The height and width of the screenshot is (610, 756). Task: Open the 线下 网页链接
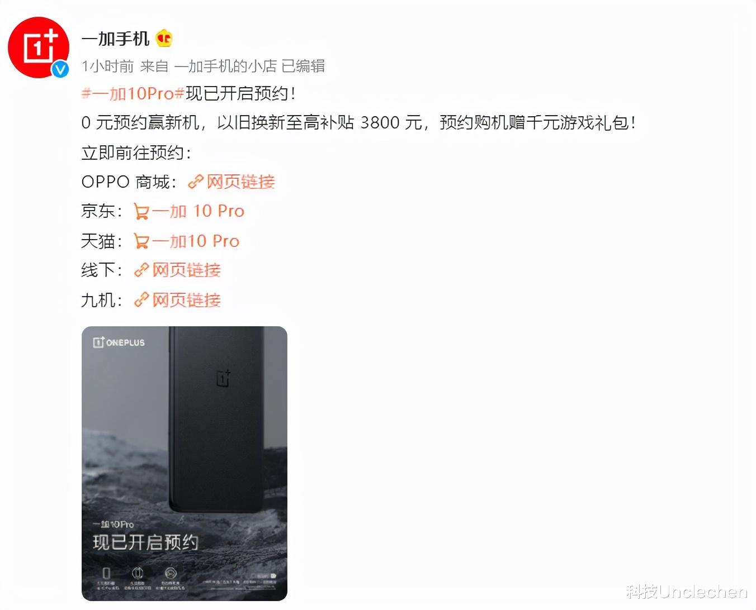[x=187, y=270]
